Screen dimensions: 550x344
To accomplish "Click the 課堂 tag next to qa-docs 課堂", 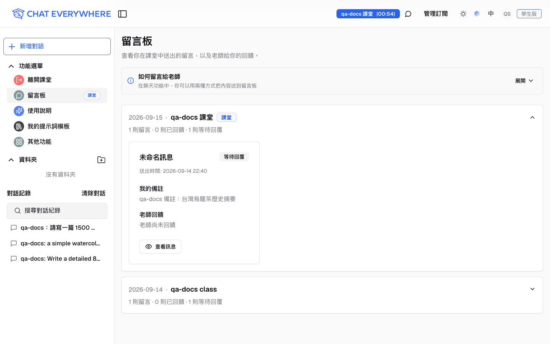I will [226, 117].
